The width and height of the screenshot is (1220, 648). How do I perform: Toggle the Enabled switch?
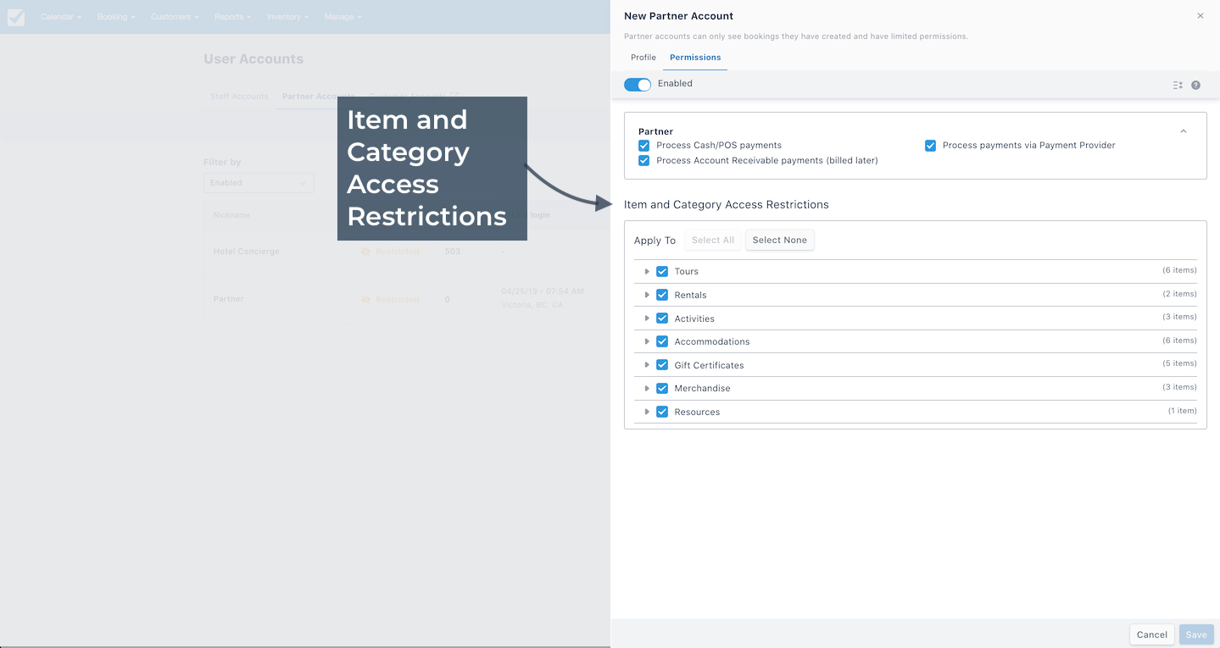click(x=638, y=85)
